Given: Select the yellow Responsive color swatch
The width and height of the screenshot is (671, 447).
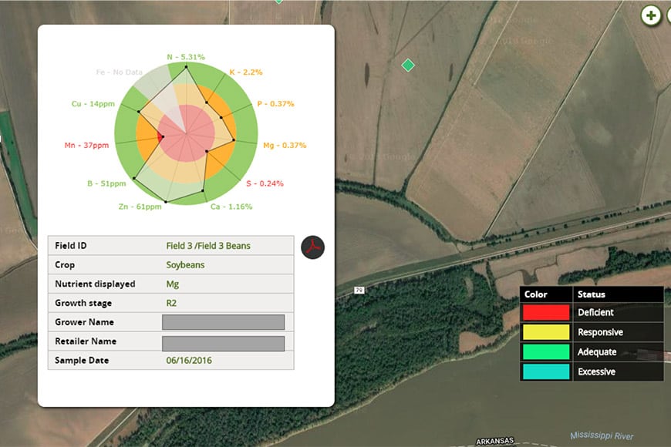Looking at the screenshot, I should [545, 332].
